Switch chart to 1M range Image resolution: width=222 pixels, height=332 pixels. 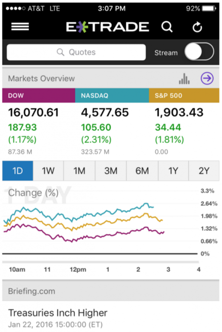click(79, 170)
